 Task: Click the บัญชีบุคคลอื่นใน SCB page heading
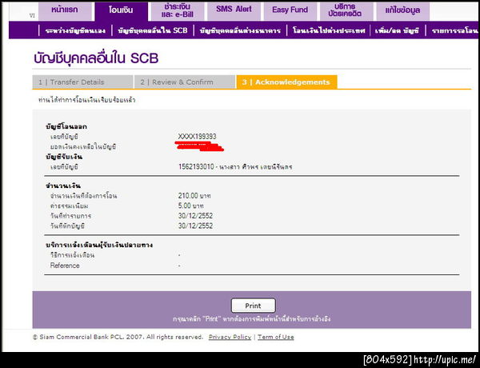coord(96,58)
